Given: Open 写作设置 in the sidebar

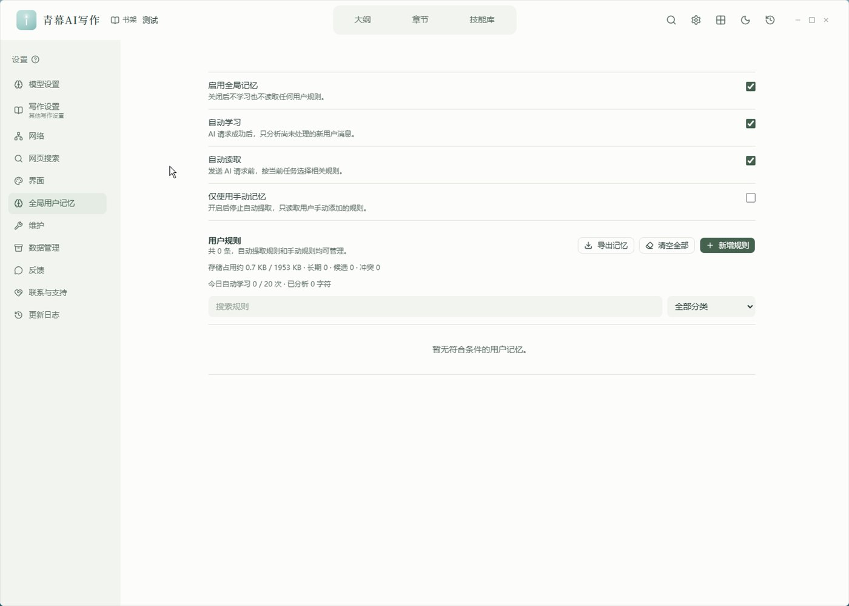Looking at the screenshot, I should pyautogui.click(x=58, y=110).
